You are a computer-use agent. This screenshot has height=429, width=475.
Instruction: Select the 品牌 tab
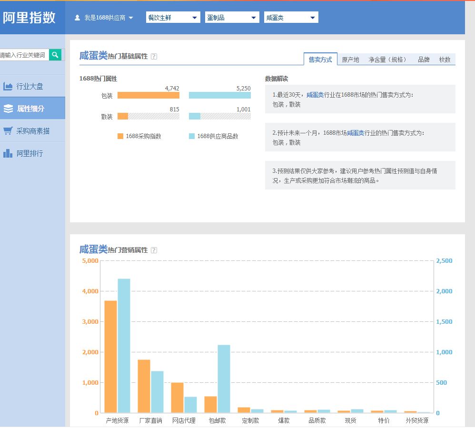click(x=424, y=60)
